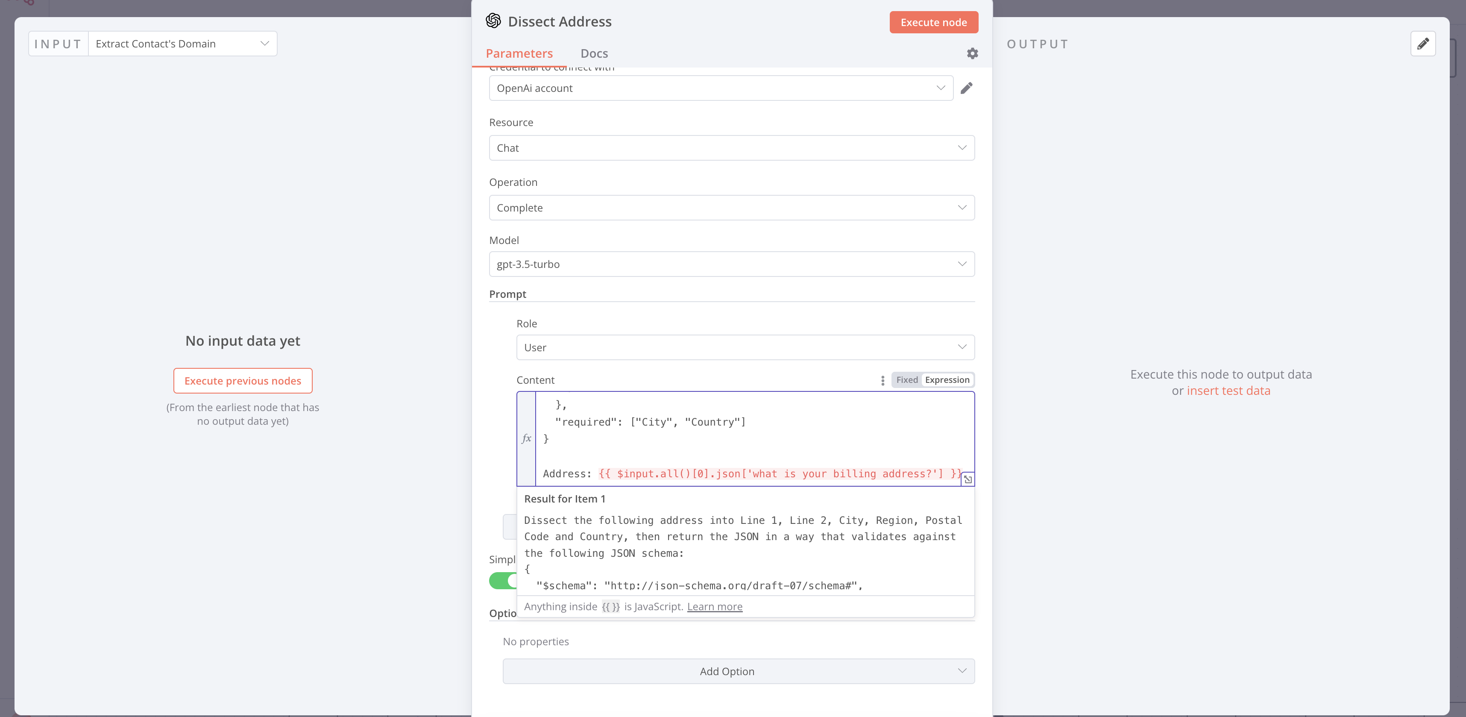Open node settings via the gear icon
The width and height of the screenshot is (1466, 717).
pyautogui.click(x=972, y=53)
